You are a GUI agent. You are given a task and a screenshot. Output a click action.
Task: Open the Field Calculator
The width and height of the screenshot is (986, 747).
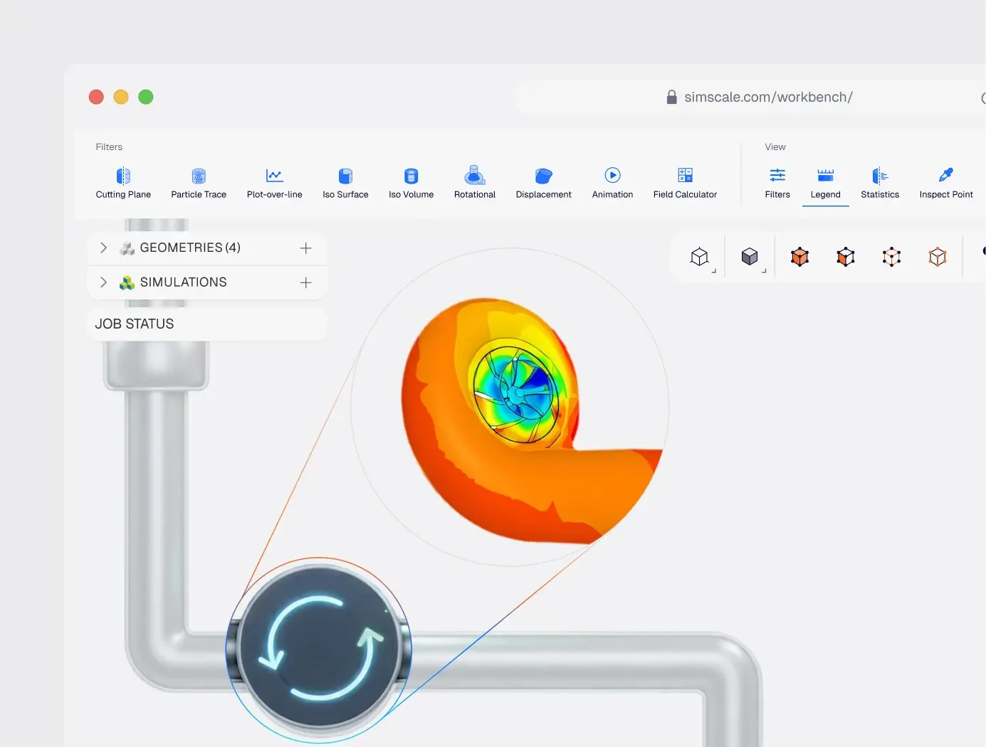[x=685, y=184]
